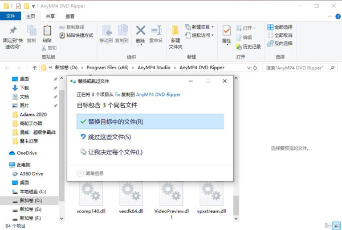Viewport: 342px width, 230px height.
Task: Click Select All (全部选择)
Action: [x=280, y=27]
